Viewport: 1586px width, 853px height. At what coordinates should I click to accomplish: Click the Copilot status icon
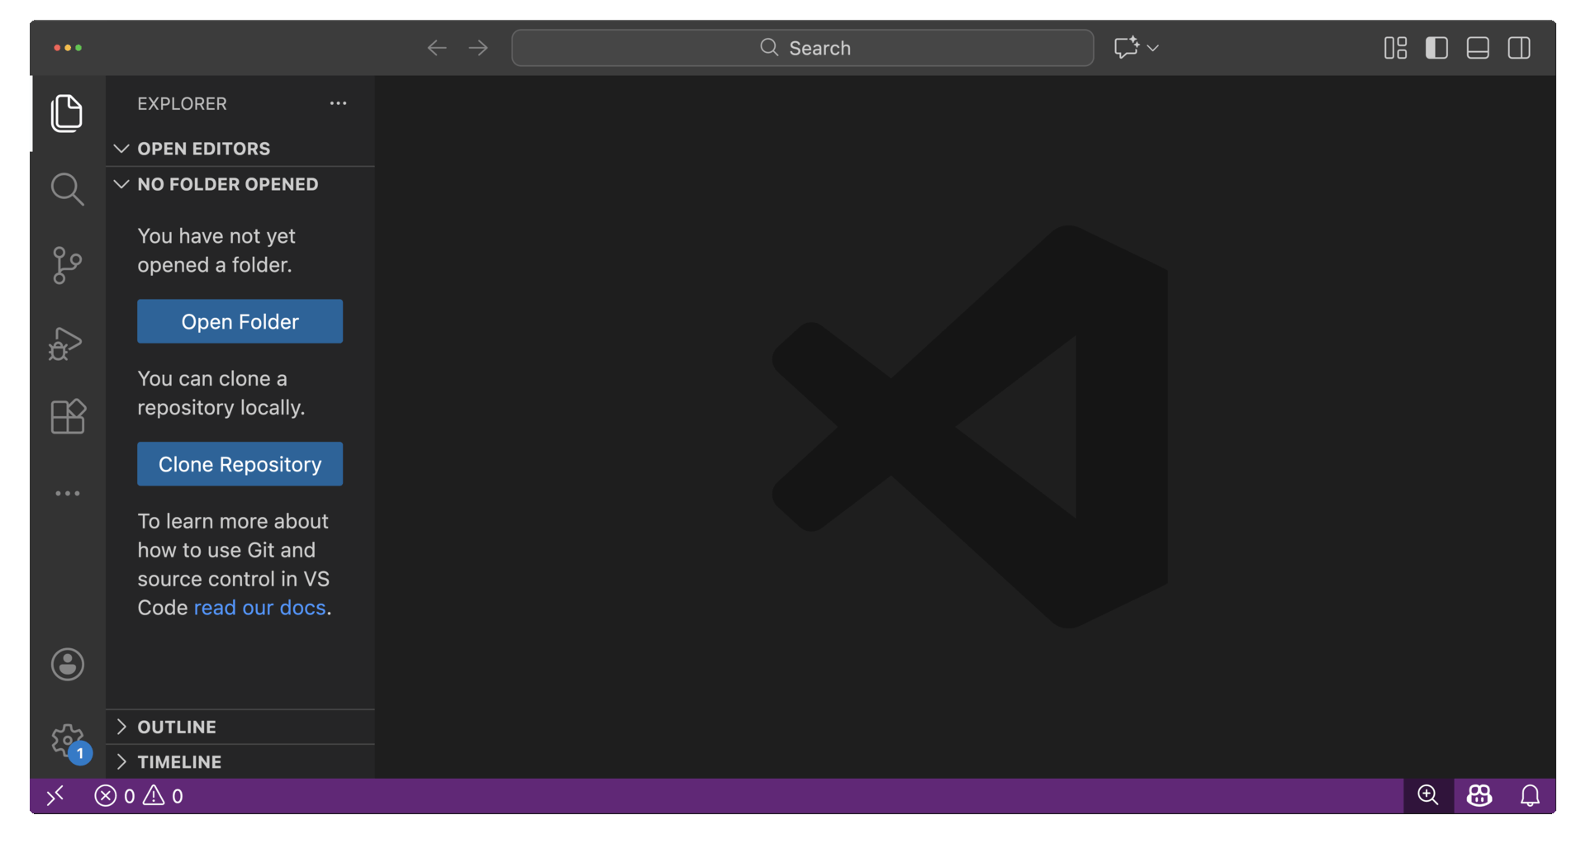coord(1479,796)
